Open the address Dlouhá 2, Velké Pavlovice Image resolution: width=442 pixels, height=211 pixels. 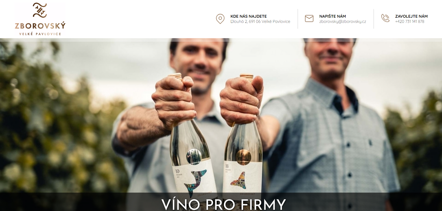tap(260, 22)
